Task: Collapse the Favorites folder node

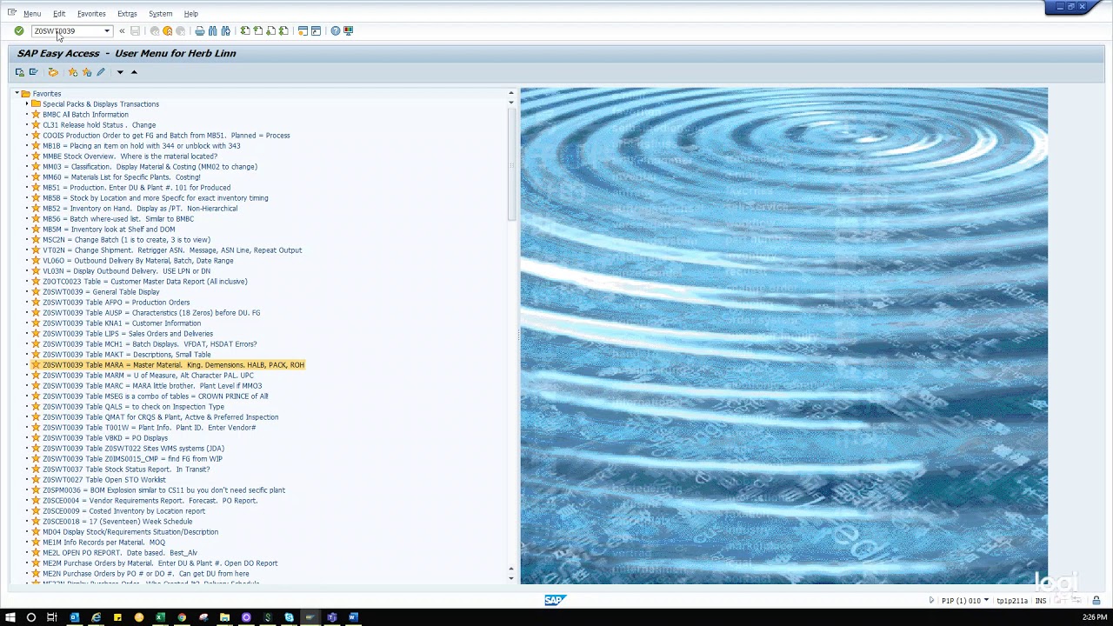Action: tap(17, 94)
